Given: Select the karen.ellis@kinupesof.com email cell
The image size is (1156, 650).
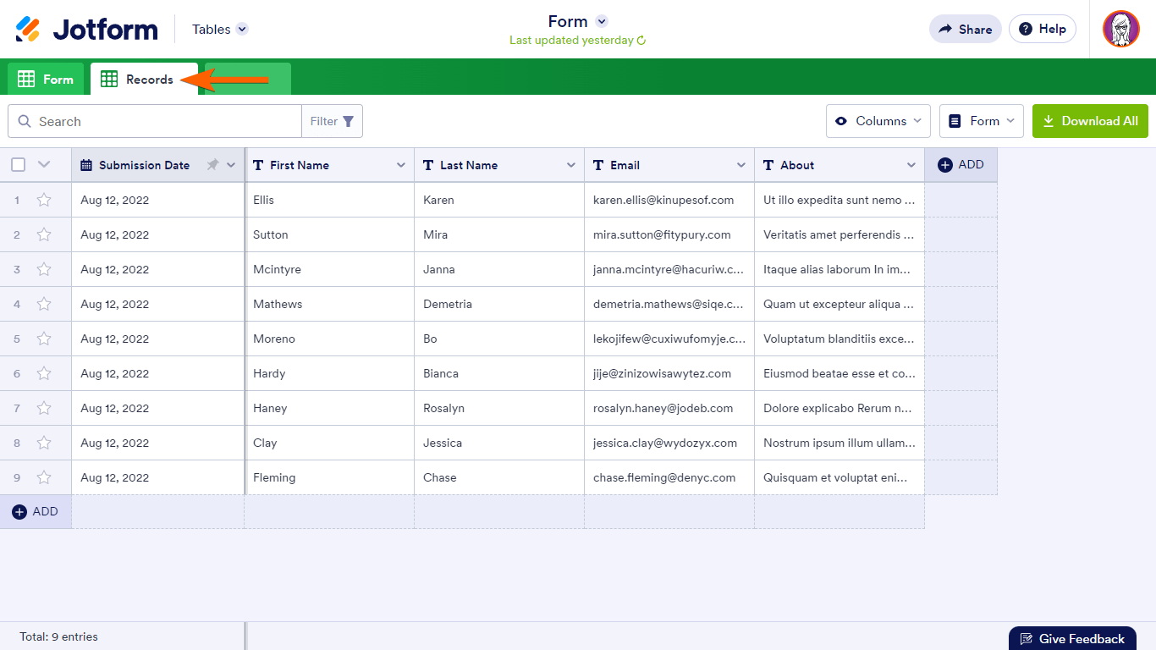Looking at the screenshot, I should [x=669, y=200].
